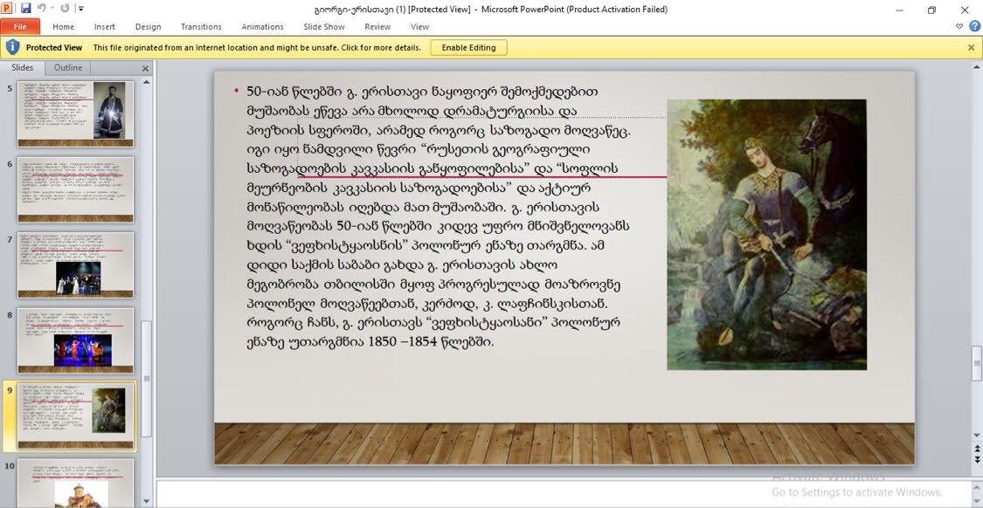This screenshot has width=983, height=508.
Task: Open the Animations ribbon tab
Action: [x=263, y=27]
